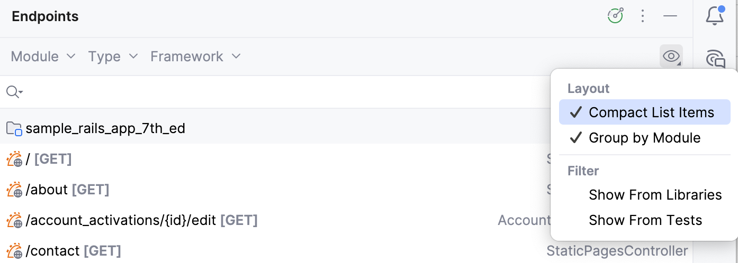
Task: Open the Endpoints panel options menu
Action: (643, 16)
